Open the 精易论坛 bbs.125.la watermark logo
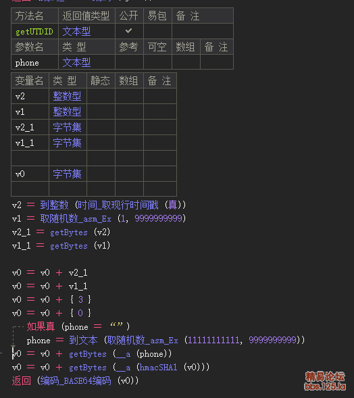The height and width of the screenshot is (398, 354). click(325, 380)
